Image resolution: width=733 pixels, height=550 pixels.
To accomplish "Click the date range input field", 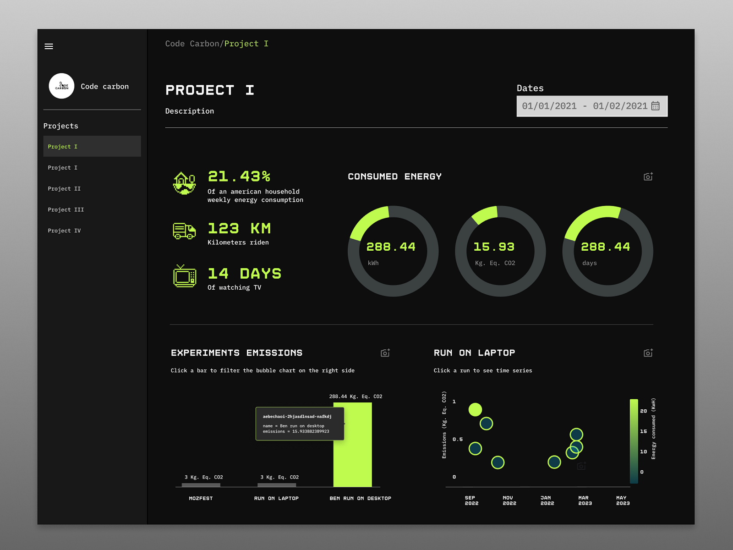I will [582, 105].
